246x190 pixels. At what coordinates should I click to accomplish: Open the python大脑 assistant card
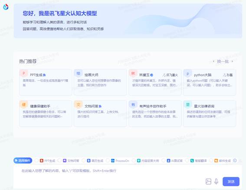pyautogui.click(x=210, y=82)
